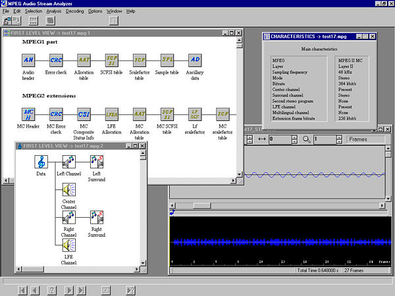The width and height of the screenshot is (395, 296).
Task: Increase the horizontal offset spinner value
Action: [x=294, y=136]
